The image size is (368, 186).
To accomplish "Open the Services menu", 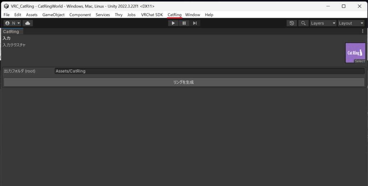I will coord(102,15).
